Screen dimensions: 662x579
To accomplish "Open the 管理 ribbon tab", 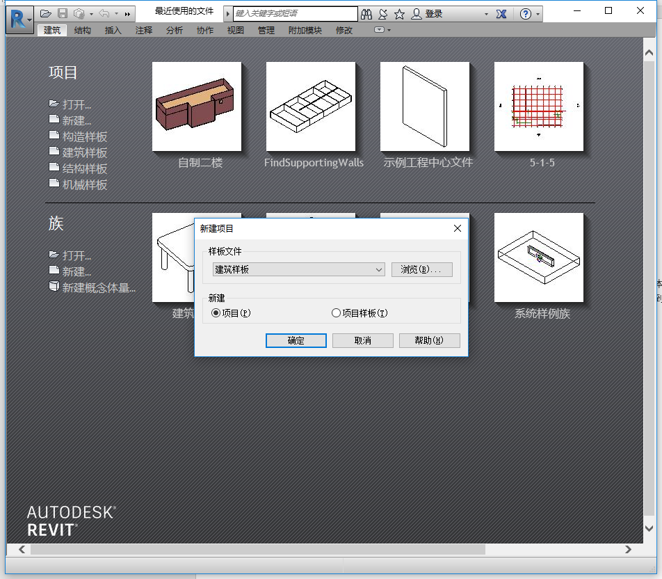I will coord(266,30).
